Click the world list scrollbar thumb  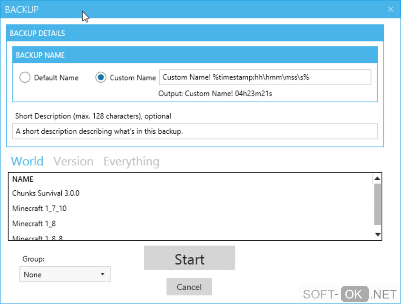[377, 204]
